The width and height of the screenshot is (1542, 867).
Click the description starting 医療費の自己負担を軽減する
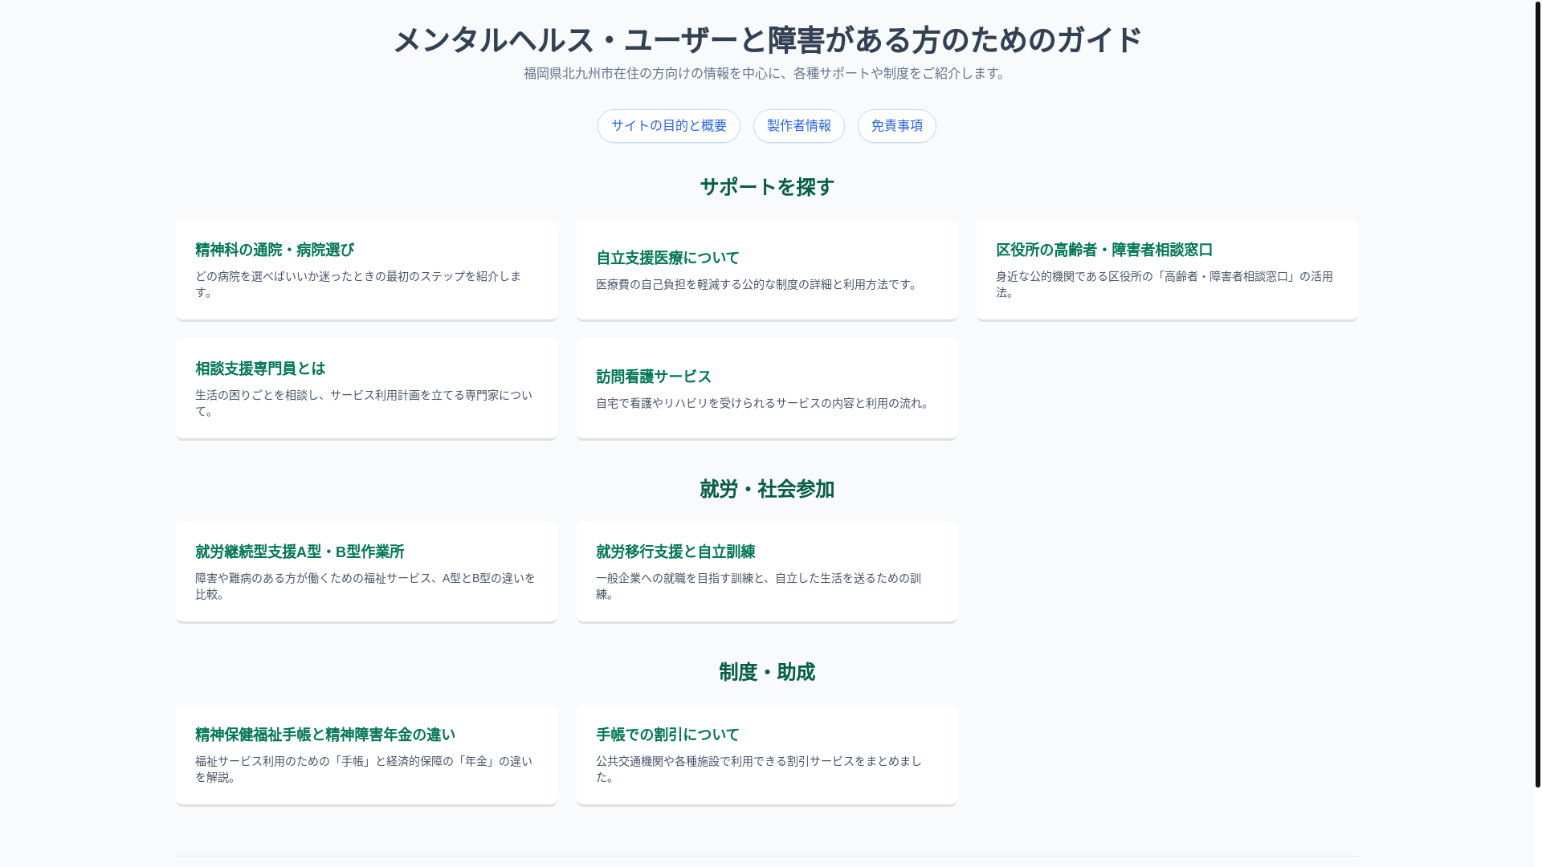(x=758, y=284)
